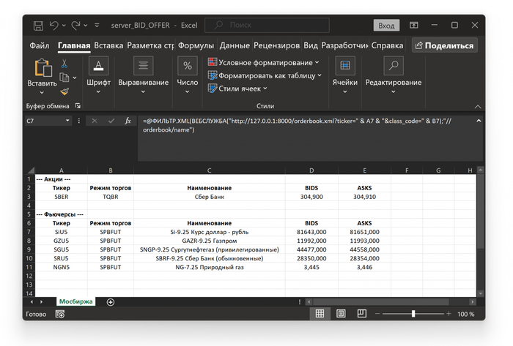Click the Save icon in title bar
Screen dimensions: 513x346
[38, 26]
